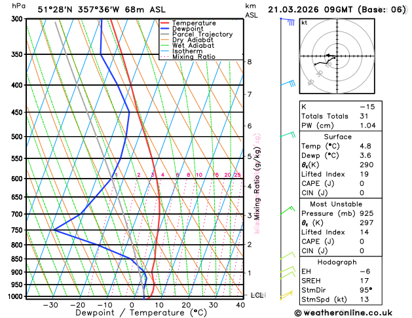
Task: Click the Most Unstable section heading
Action: click(x=336, y=204)
